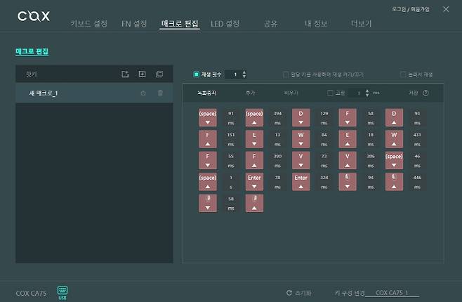
Task: Click the power icon beside 새 매크로_1
Action: pyautogui.click(x=143, y=93)
